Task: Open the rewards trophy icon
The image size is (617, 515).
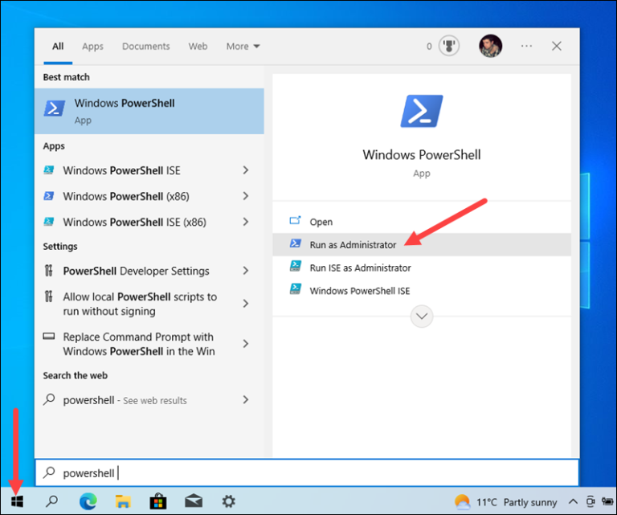Action: [x=449, y=46]
